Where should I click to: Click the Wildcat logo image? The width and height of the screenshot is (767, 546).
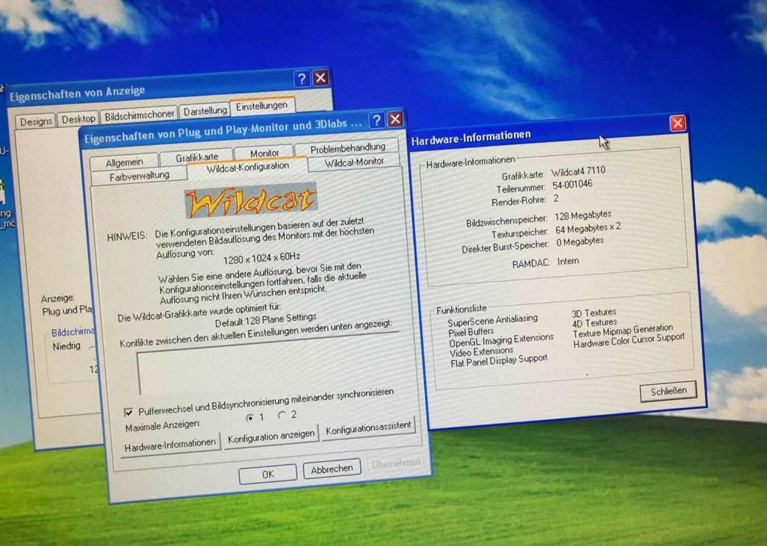click(x=251, y=200)
